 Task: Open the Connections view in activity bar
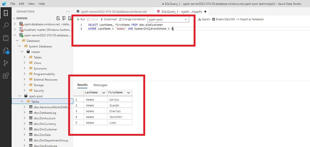coord(6,13)
